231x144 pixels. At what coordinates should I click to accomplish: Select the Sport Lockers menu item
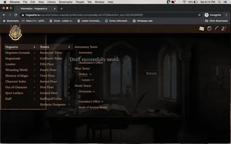point(14,93)
